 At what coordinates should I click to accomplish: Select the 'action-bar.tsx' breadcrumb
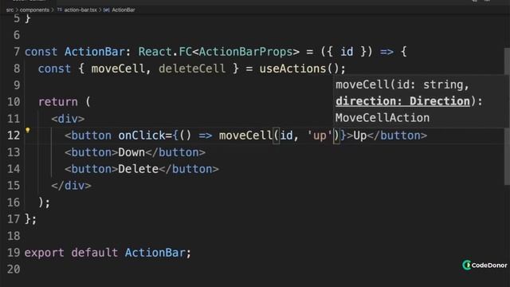click(80, 10)
